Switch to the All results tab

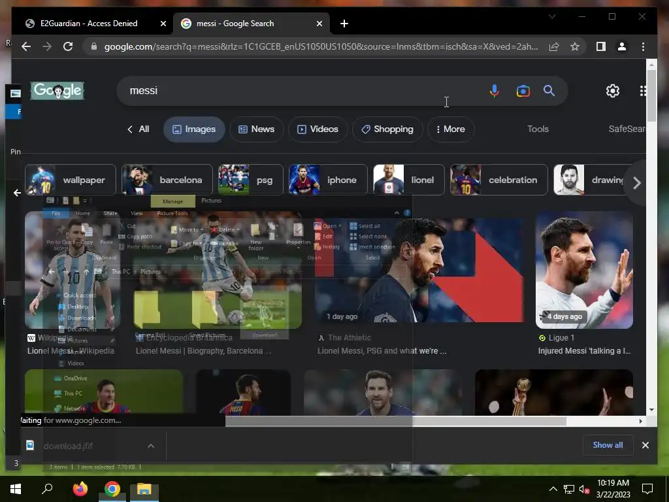point(139,129)
